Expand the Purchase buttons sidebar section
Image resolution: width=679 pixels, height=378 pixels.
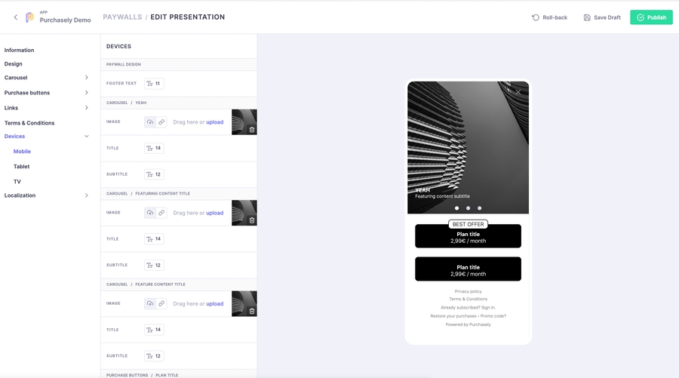click(x=86, y=93)
